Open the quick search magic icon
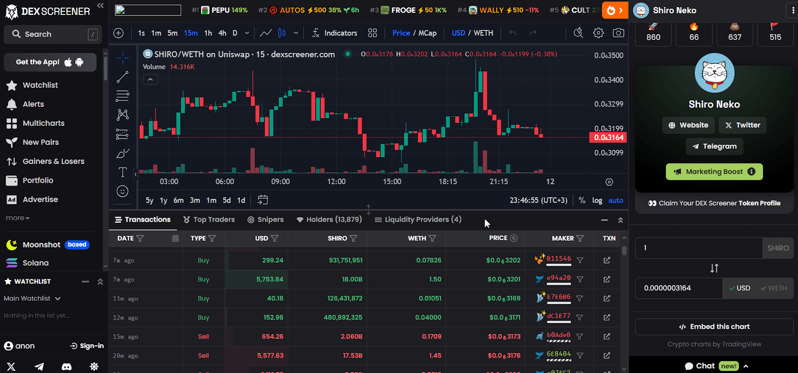This screenshot has width=798, height=373. 579,33
